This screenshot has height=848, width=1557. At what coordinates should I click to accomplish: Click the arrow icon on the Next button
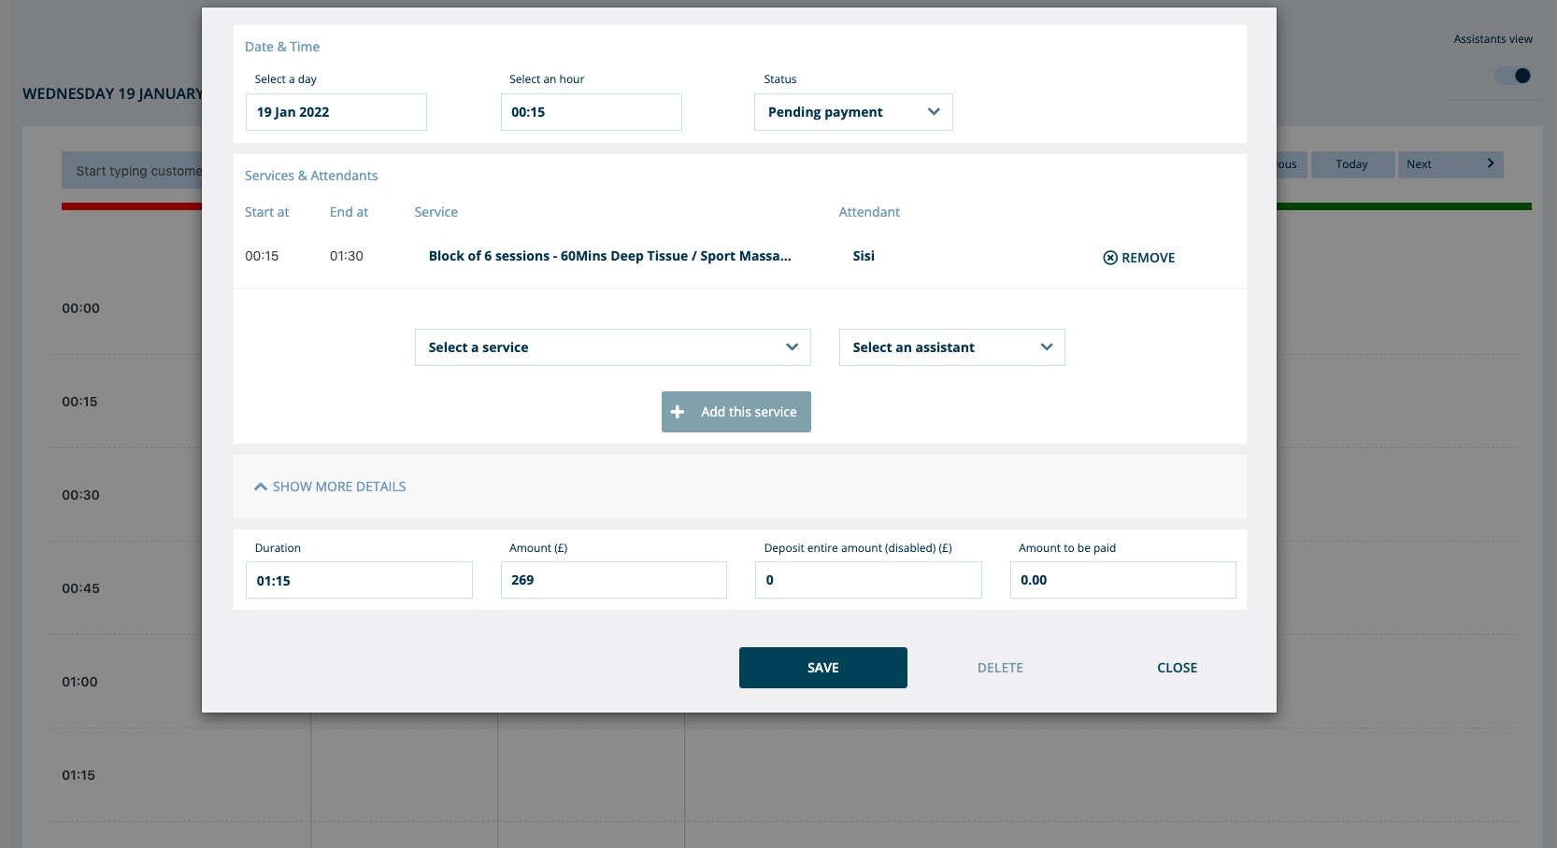click(1490, 163)
